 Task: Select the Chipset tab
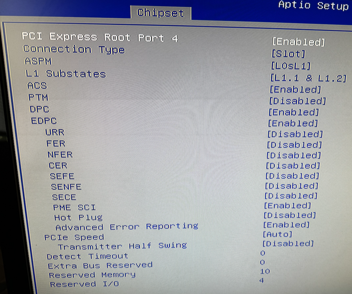161,13
